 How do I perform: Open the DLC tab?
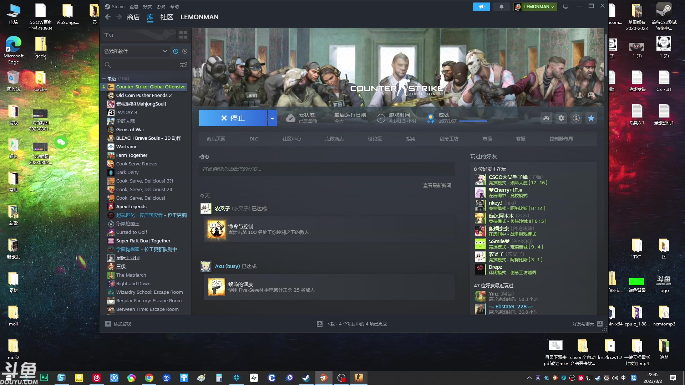(x=254, y=139)
